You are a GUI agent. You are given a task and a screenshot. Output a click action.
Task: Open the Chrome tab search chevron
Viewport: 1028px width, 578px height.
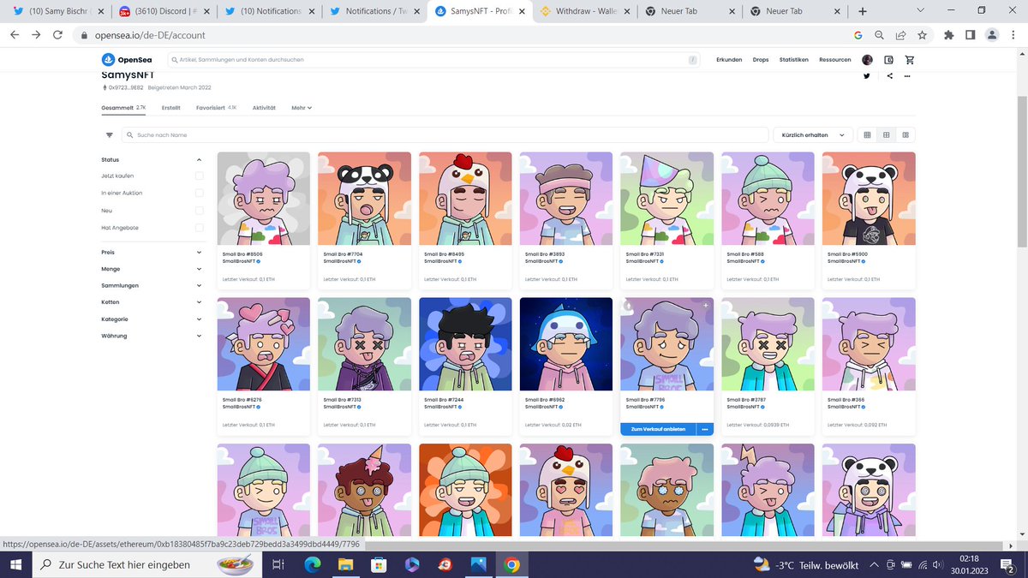[920, 11]
